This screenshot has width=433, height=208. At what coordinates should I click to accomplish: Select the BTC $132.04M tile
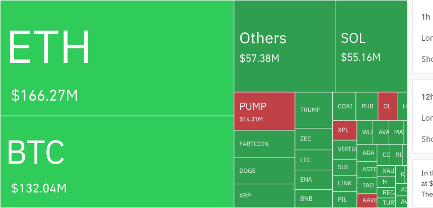[117, 161]
